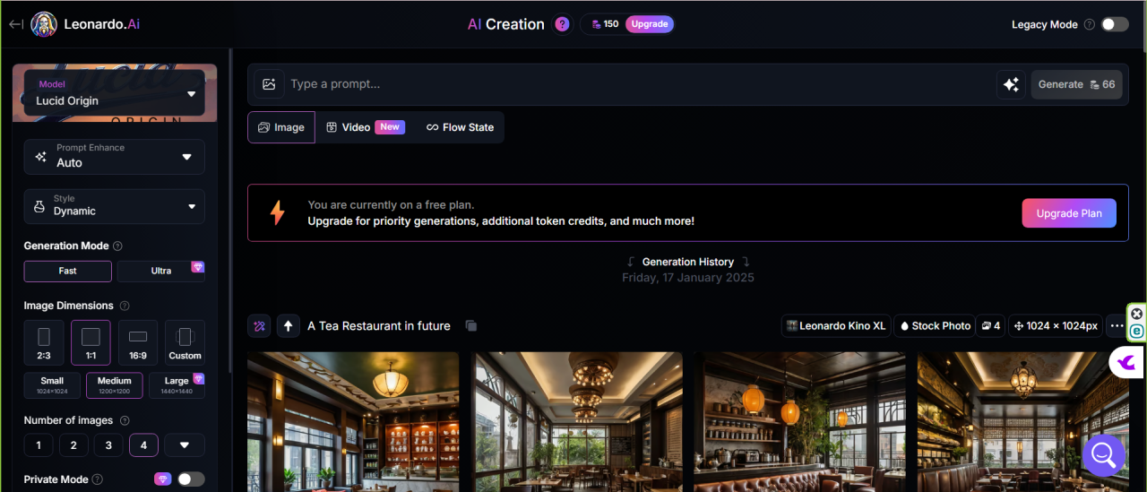1147x492 pixels.
Task: Click the up arrow reuse prompt icon
Action: [x=288, y=326]
